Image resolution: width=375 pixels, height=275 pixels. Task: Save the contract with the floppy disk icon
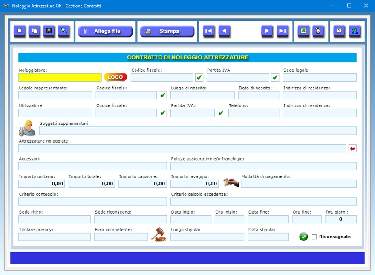[49, 31]
